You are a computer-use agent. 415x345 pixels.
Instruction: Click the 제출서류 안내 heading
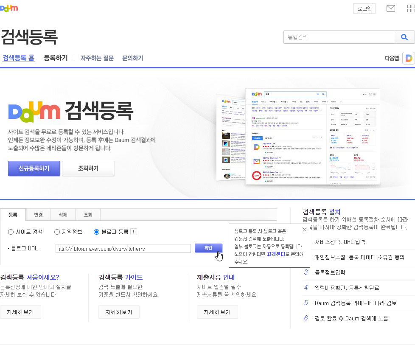(216, 277)
